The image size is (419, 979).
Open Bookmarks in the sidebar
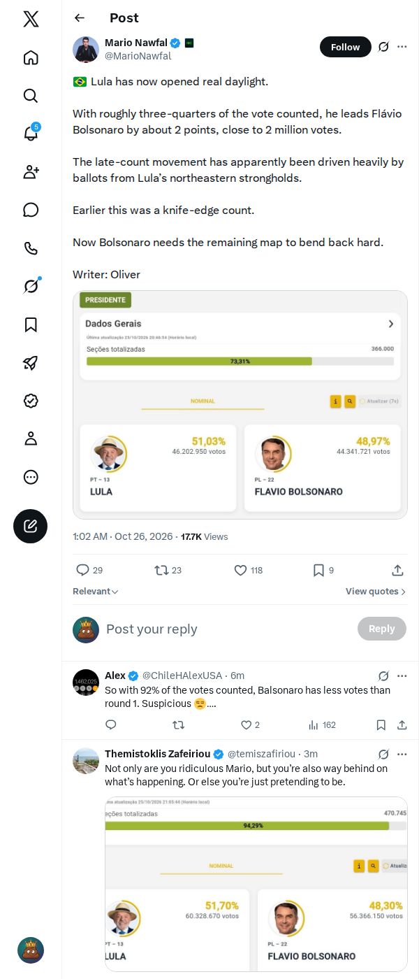[31, 324]
